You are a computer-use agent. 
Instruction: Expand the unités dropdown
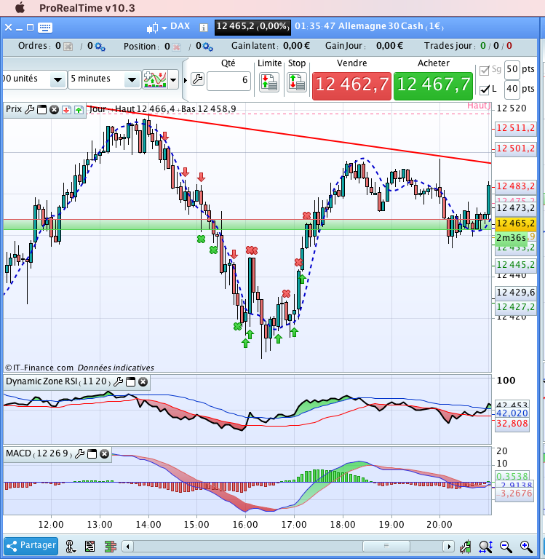(57, 80)
